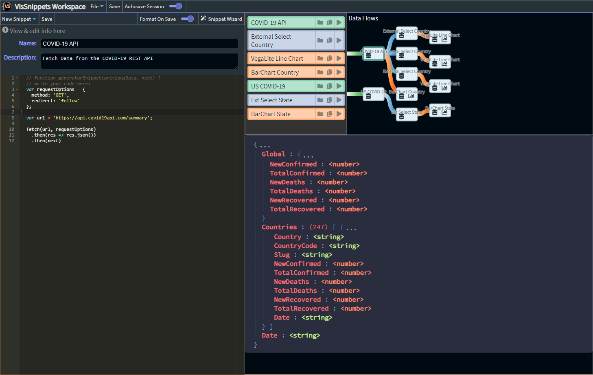
Task: Select the Ext Select State snippet label
Action: pyautogui.click(x=271, y=100)
